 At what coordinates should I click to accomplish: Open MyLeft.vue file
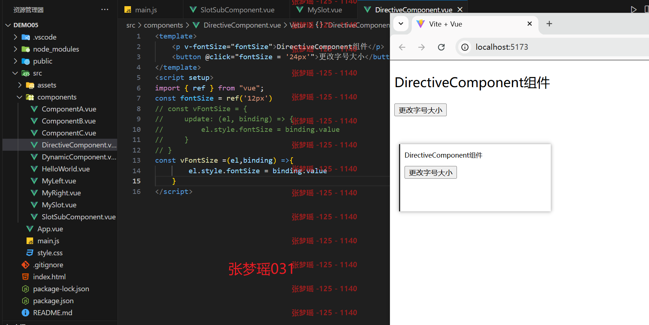coord(59,181)
